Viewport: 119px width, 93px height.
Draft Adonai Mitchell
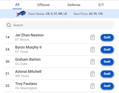[x=107, y=74]
